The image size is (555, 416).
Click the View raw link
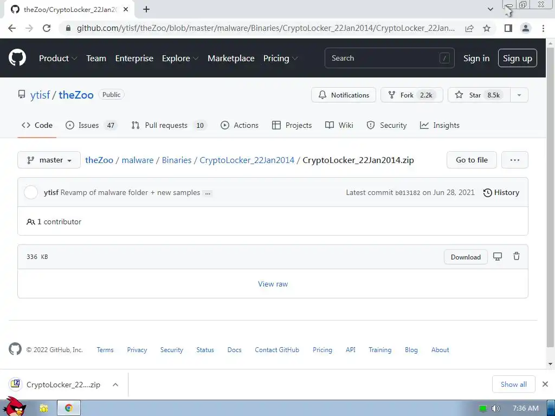273,284
